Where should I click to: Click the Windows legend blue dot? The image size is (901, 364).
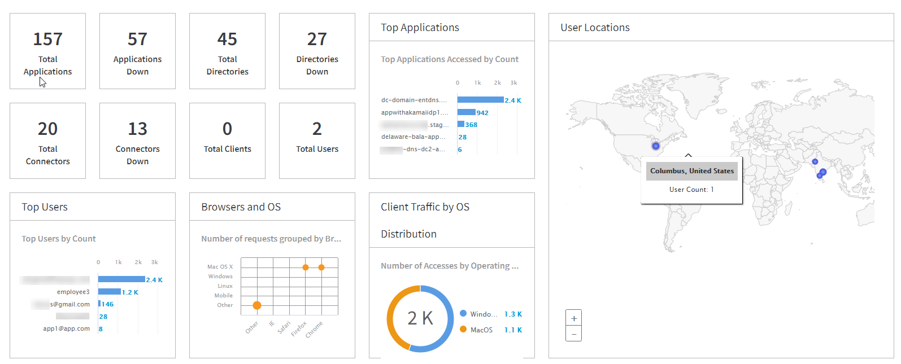(x=463, y=314)
